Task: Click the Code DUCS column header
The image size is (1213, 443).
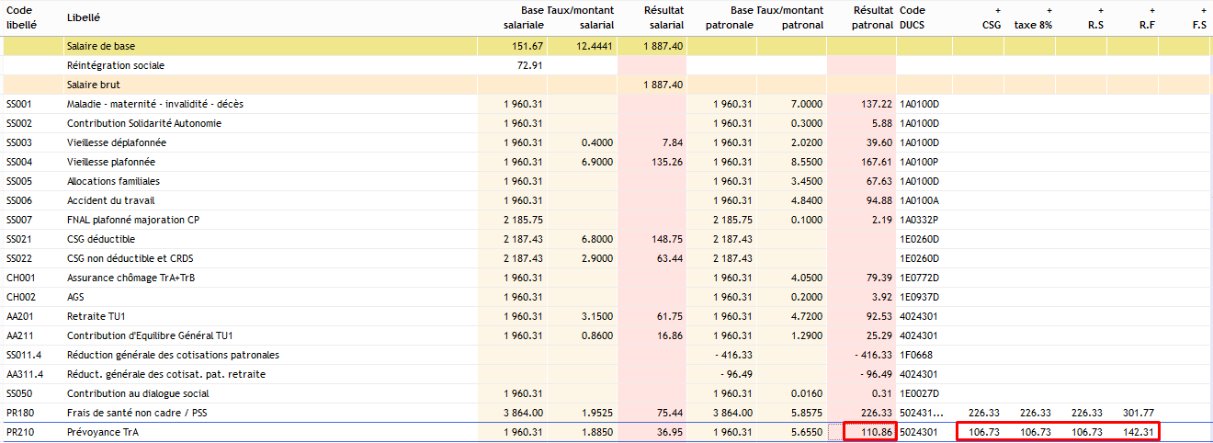Action: coord(913,17)
